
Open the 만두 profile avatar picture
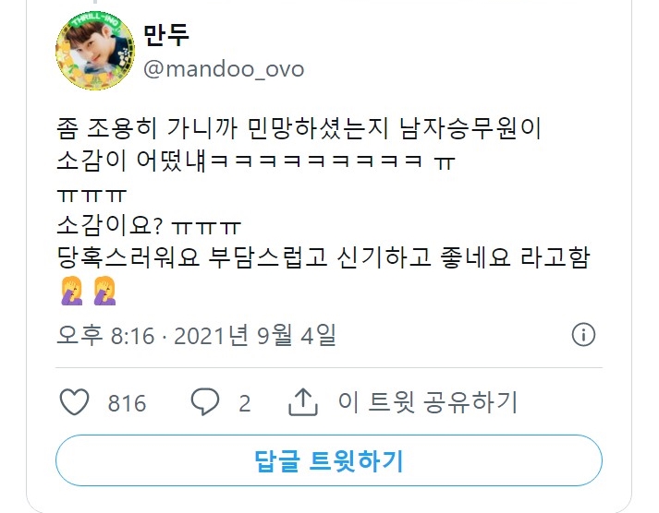point(95,51)
